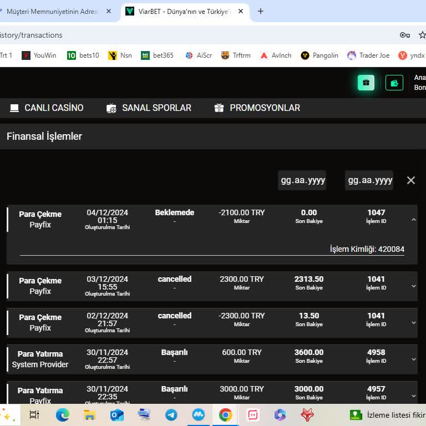Screen dimensions: 426x426
Task: Open File Explorer from the taskbar
Action: pyautogui.click(x=89, y=414)
